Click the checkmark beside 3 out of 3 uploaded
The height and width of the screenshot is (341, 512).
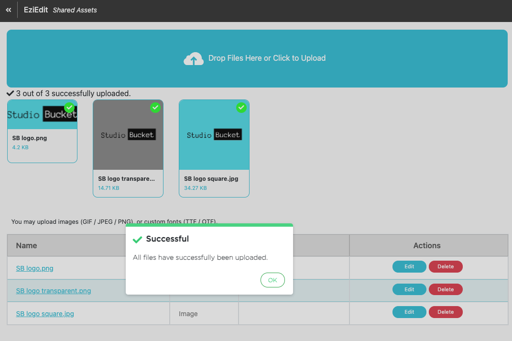[11, 93]
